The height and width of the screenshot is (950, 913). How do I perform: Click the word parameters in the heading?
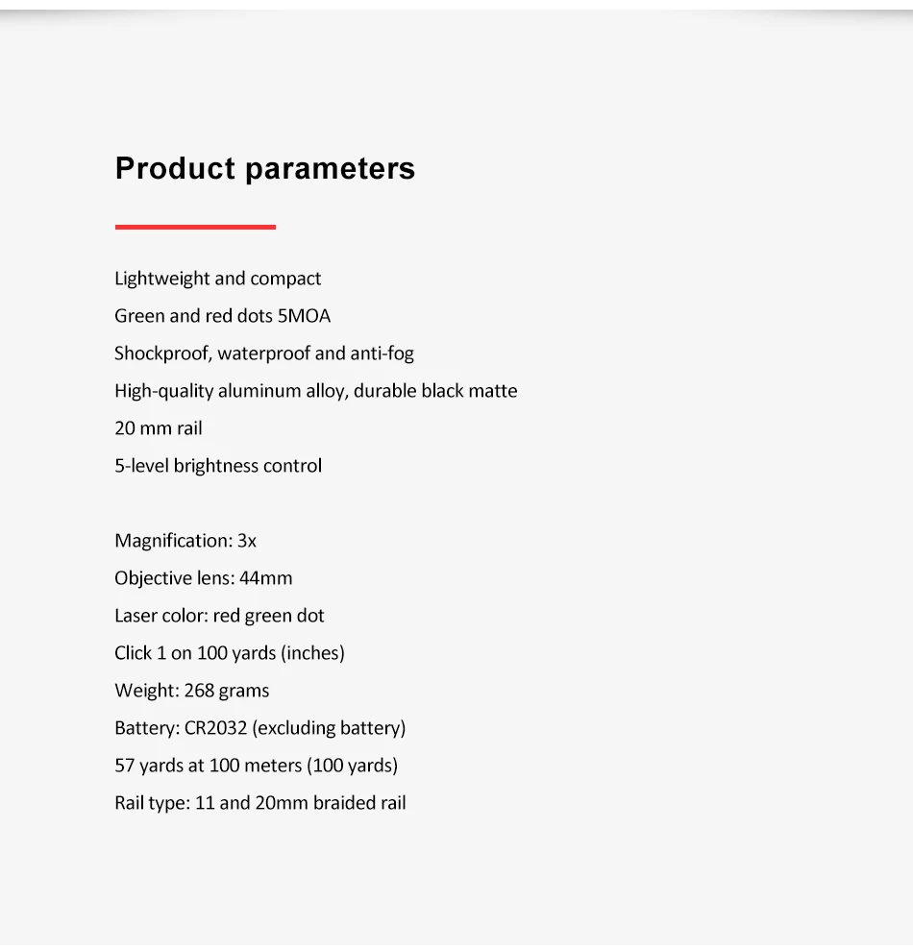pos(331,170)
